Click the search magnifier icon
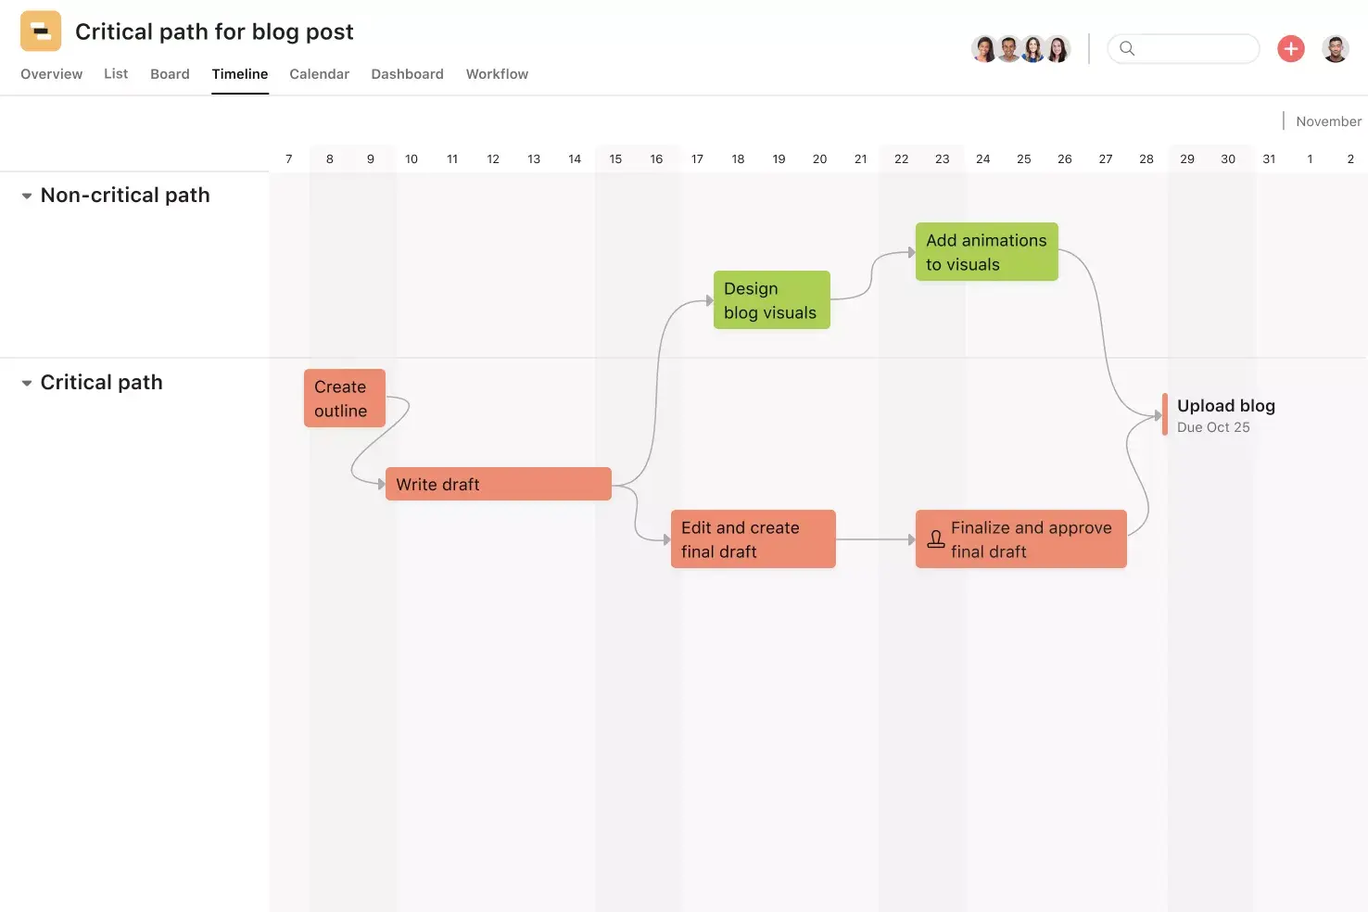1368x912 pixels. 1127,48
